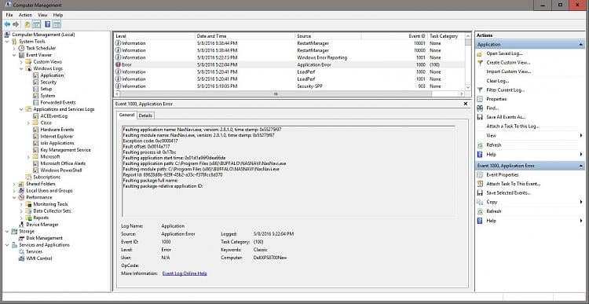Image resolution: width=589 pixels, height=304 pixels.
Task: Click the Save All Events As disk icon
Action: point(480,117)
